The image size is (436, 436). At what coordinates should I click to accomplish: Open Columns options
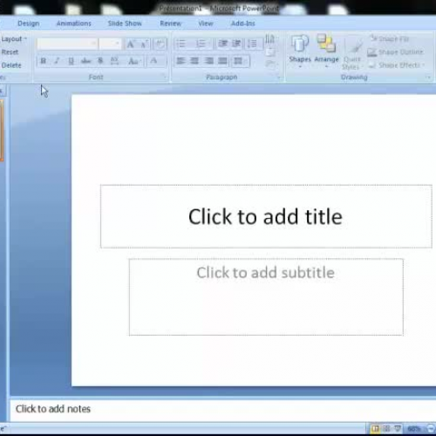click(x=240, y=61)
